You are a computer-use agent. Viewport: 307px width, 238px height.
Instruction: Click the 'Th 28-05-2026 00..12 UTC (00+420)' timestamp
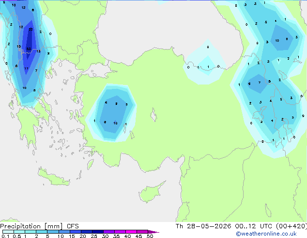click(241, 226)
